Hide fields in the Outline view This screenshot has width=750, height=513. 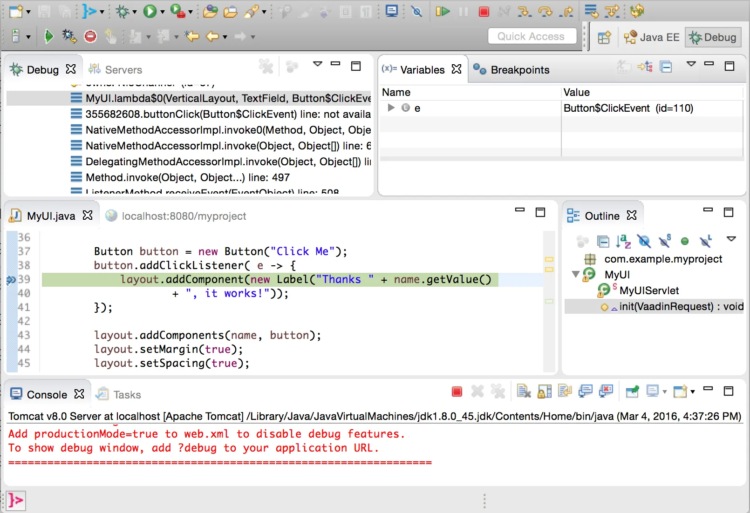click(644, 241)
